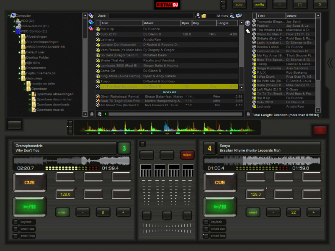Toggle smart cue on the left deck
This screenshot has height=251, width=335.
15,229
